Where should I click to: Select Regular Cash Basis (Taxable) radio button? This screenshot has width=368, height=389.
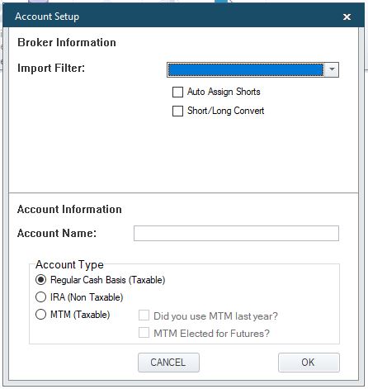[40, 280]
